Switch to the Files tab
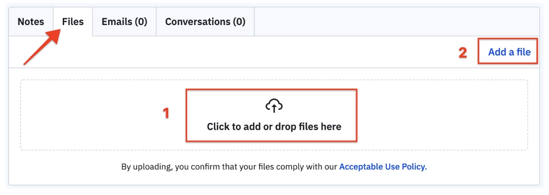Viewport: 549px width, 195px height. click(x=73, y=21)
